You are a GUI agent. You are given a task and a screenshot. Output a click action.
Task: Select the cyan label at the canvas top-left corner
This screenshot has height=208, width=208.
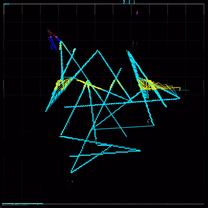coord(6,4)
